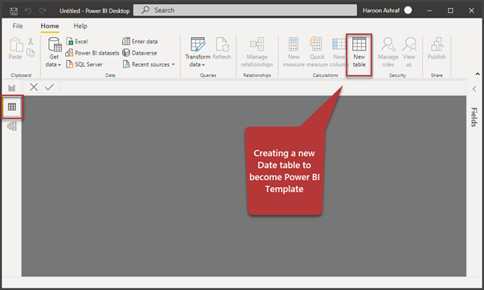Create a New measure
Viewport: 484px width, 290px height.
293,52
